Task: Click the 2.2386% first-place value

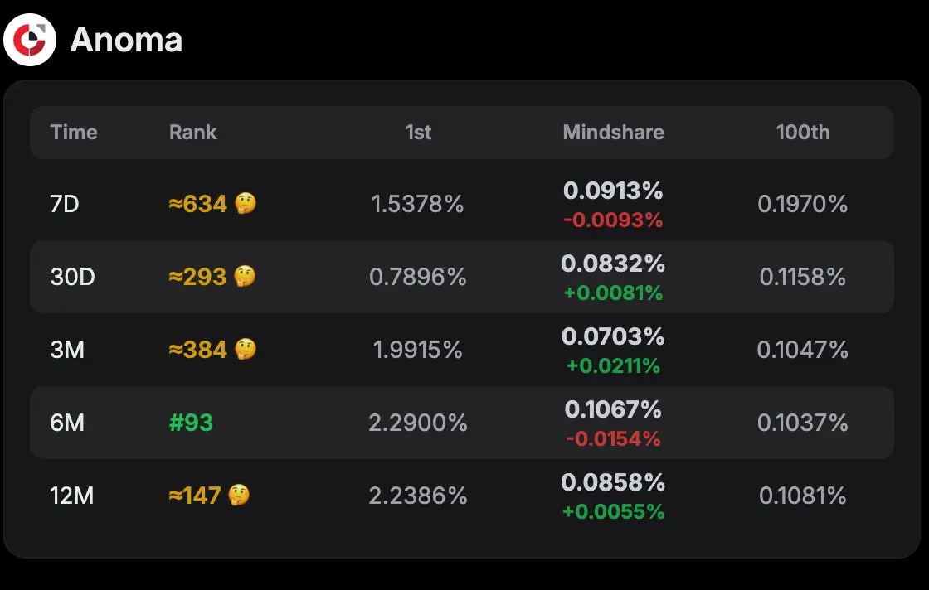Action: [x=418, y=496]
